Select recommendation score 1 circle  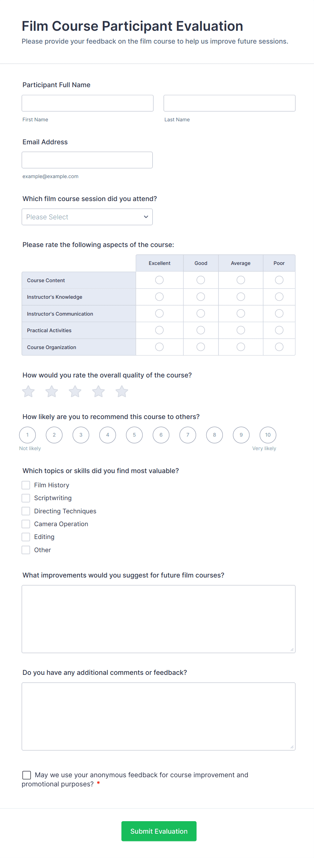pos(27,435)
